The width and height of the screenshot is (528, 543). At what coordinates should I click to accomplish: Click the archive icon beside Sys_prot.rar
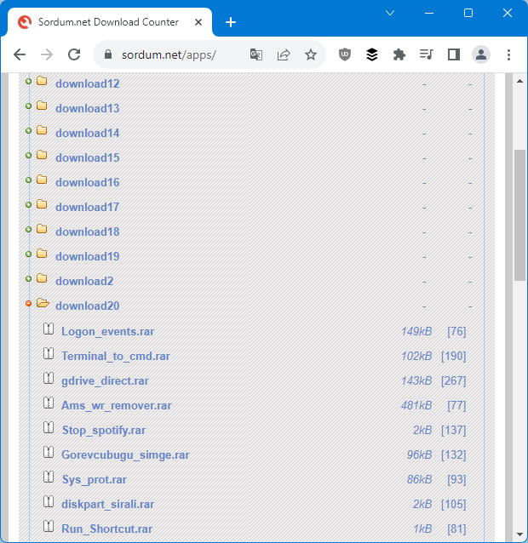tap(49, 477)
